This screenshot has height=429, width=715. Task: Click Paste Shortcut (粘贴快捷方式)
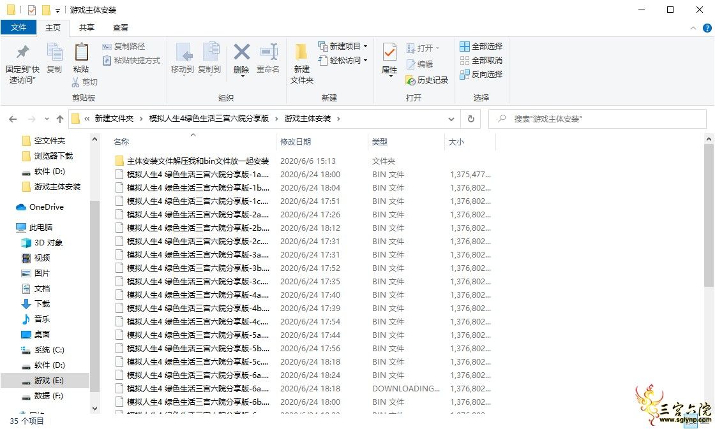[x=132, y=60]
